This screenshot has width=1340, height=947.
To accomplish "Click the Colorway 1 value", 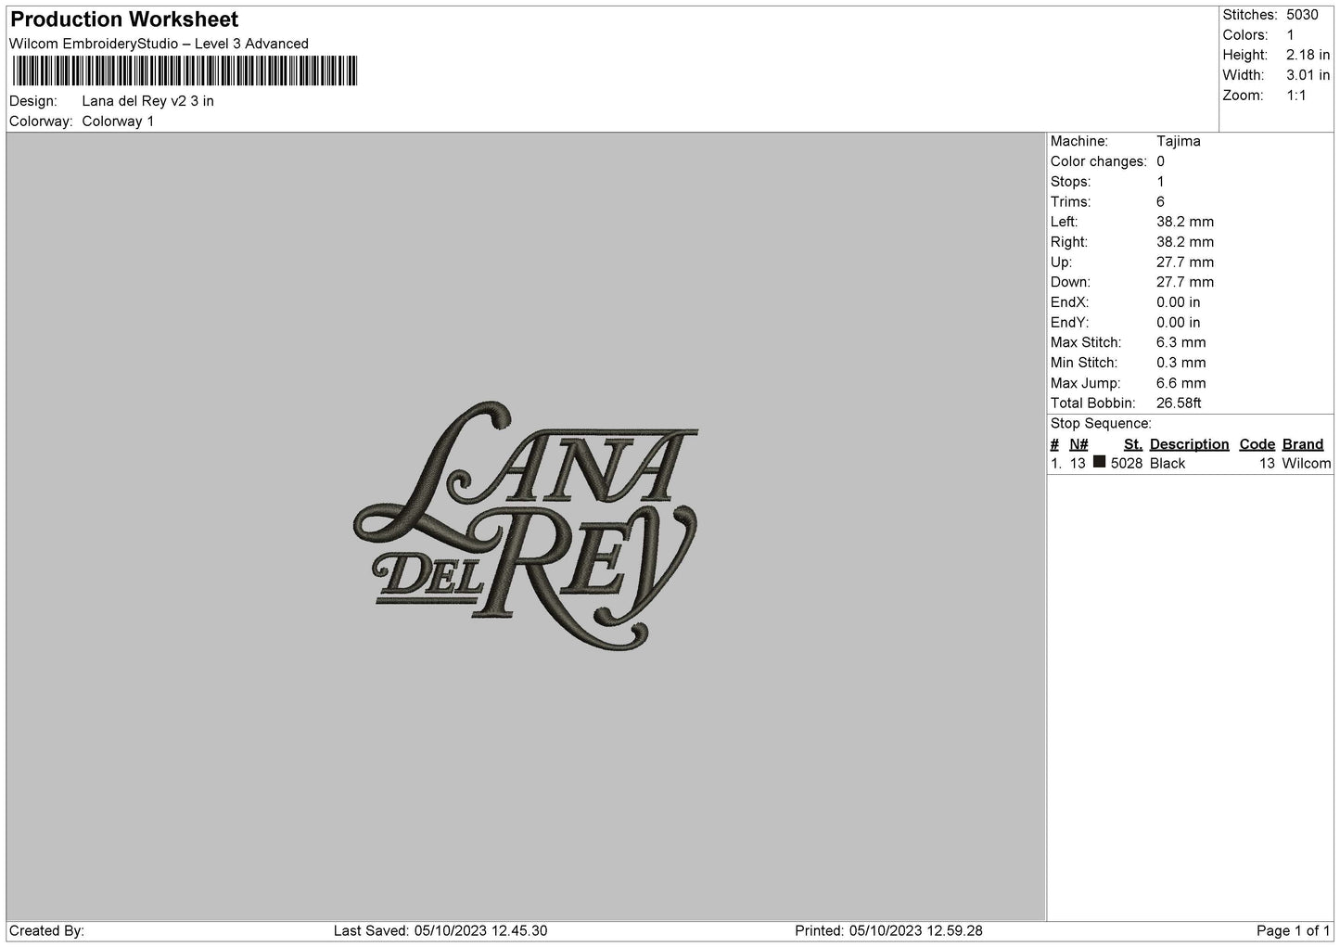I will [118, 122].
